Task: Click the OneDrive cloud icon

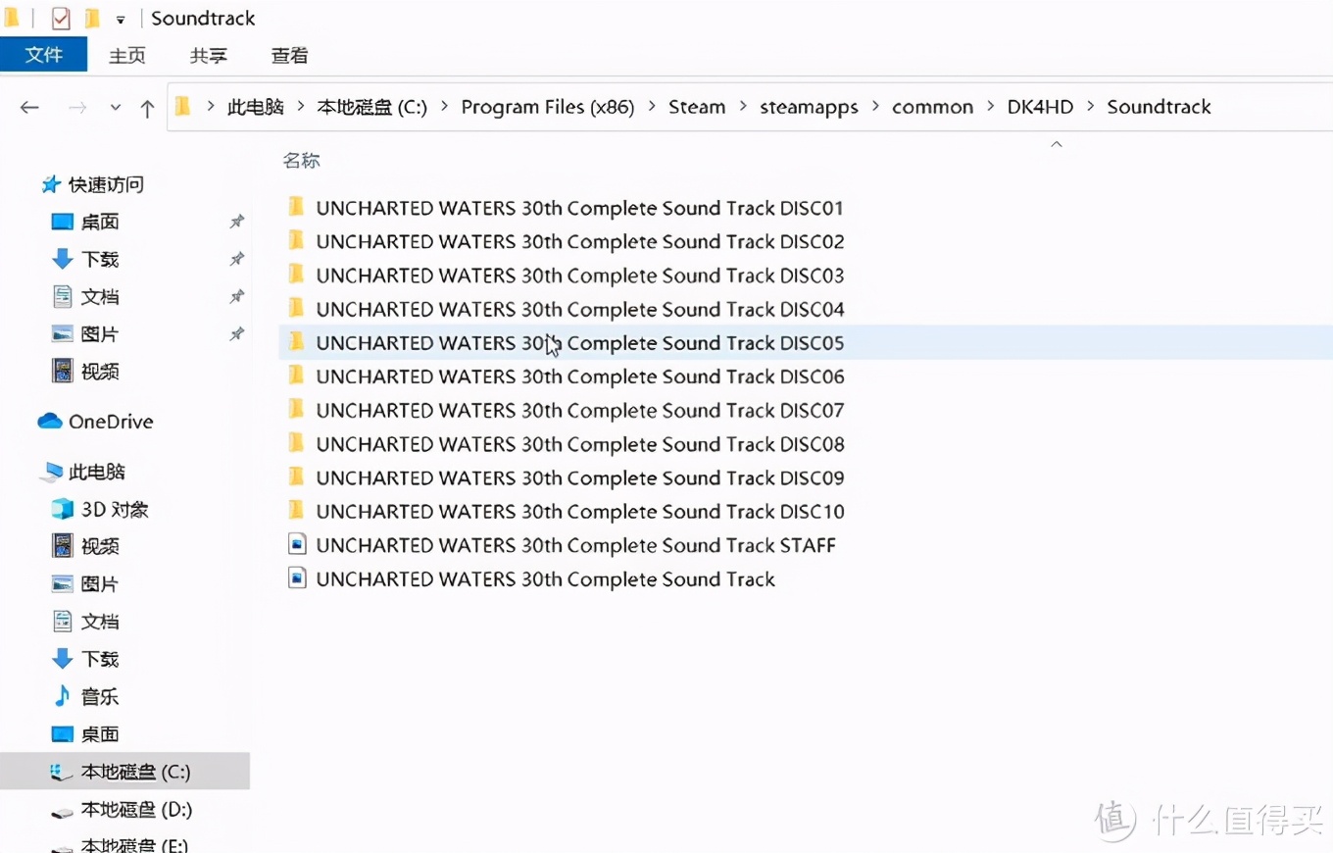Action: pos(50,421)
